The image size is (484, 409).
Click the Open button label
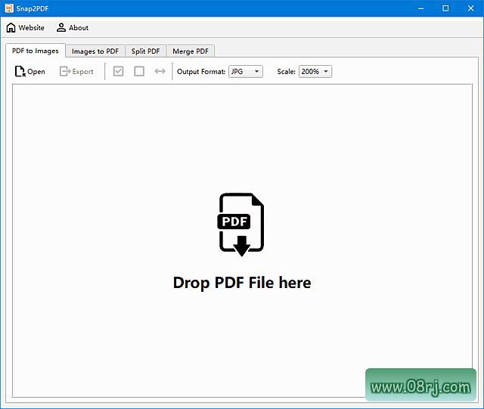click(x=36, y=72)
